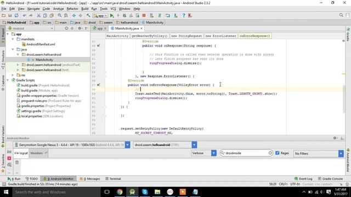Expand droid.zaeem.helloandroid (androidTest) package
Viewport: 351px width, 197px height.
(18, 65)
